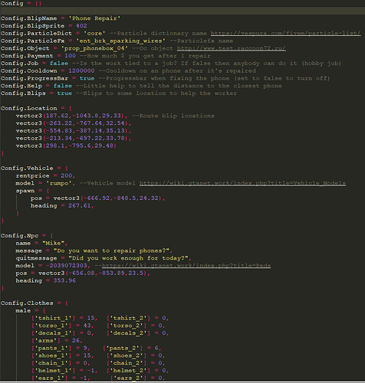Click Payment value 100
The height and width of the screenshot is (383, 365).
pyautogui.click(x=70, y=56)
